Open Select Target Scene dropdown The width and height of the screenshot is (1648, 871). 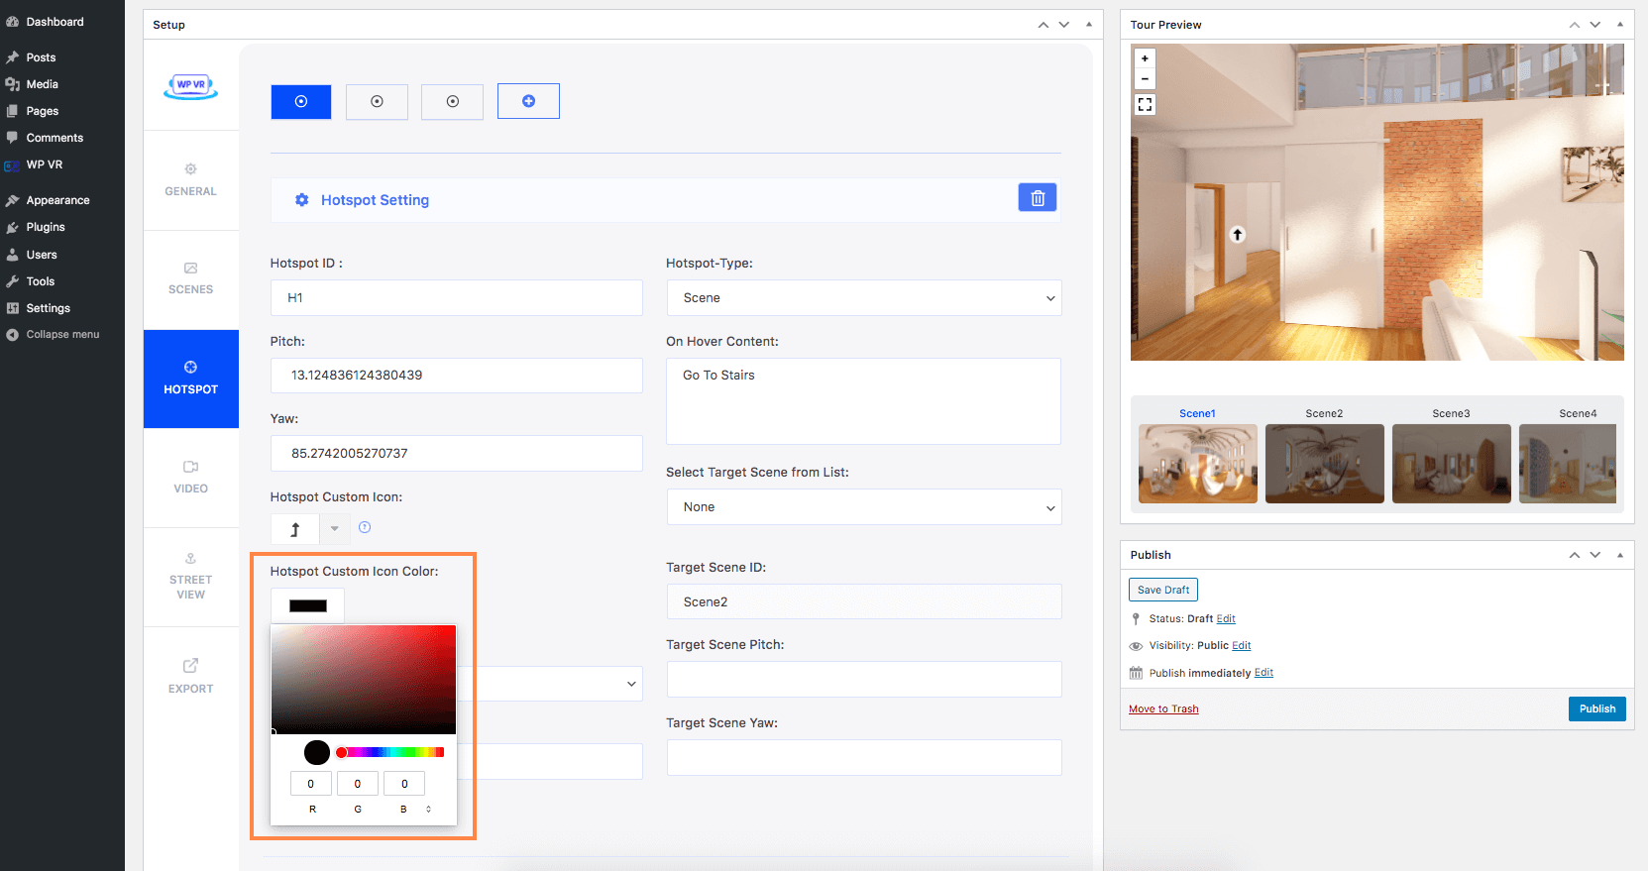(863, 507)
